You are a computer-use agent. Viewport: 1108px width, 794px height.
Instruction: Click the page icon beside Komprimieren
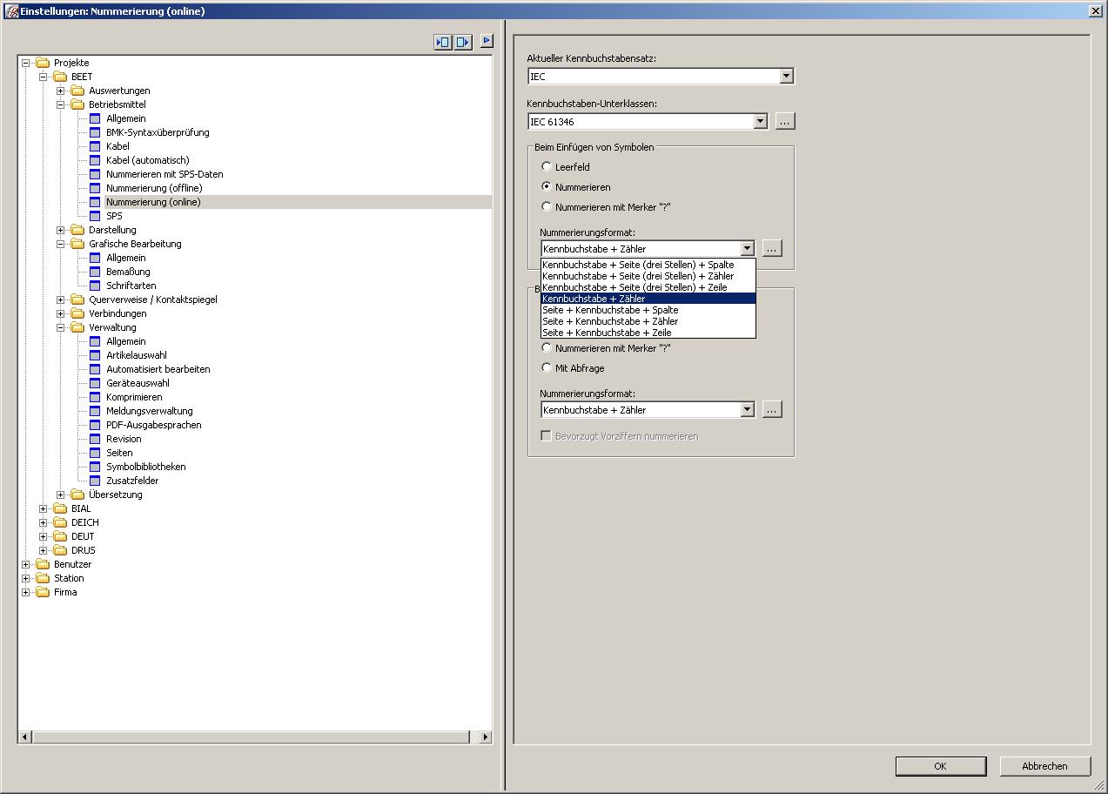tap(96, 397)
